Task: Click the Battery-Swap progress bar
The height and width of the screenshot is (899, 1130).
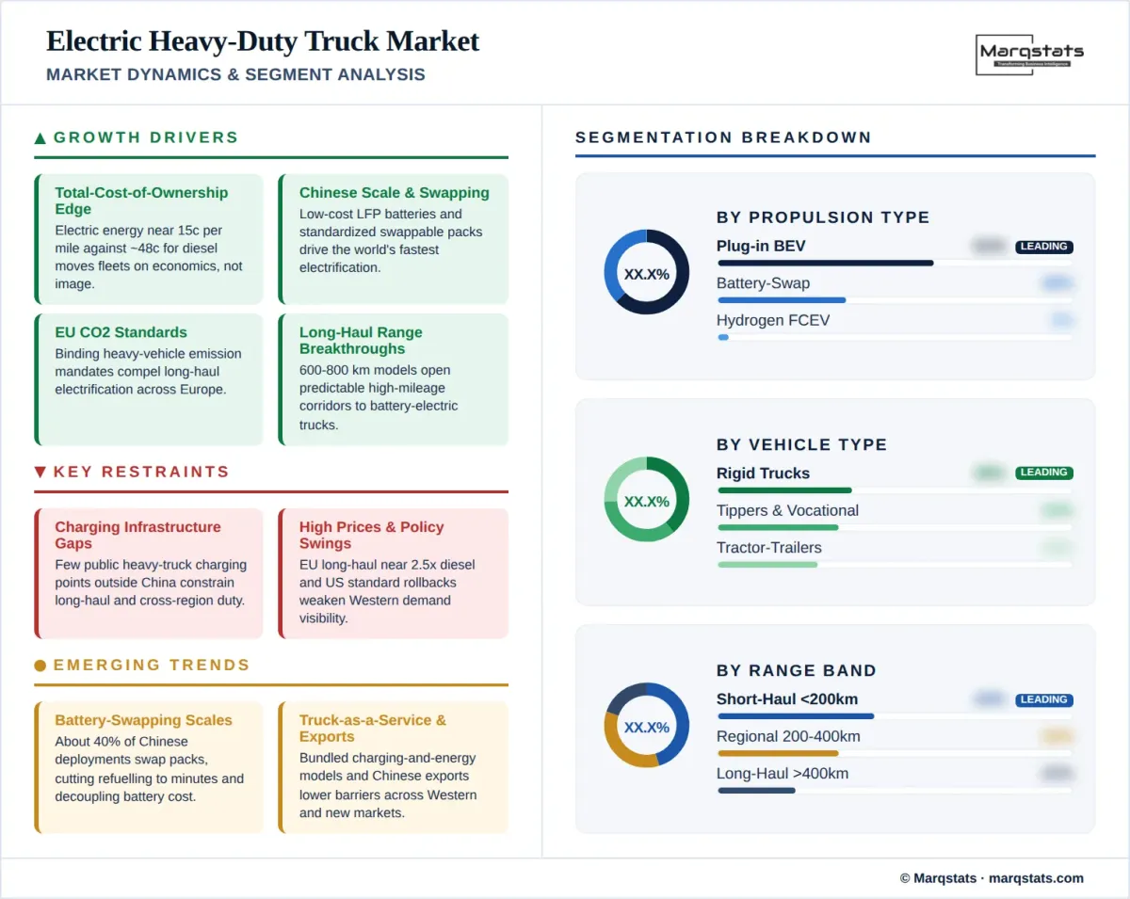Action: 895,300
